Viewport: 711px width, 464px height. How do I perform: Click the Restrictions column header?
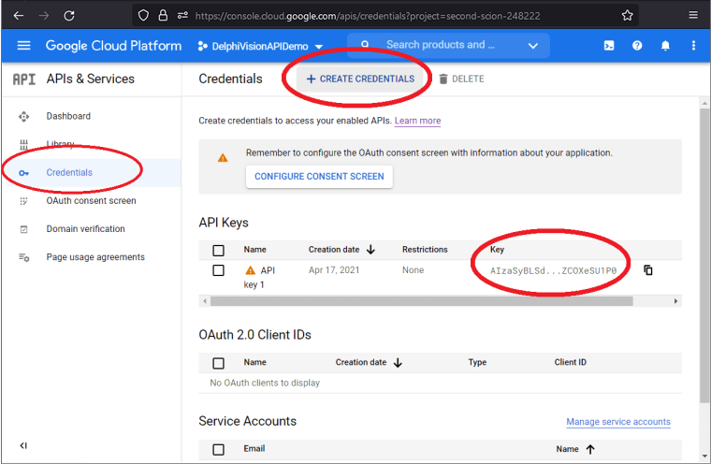click(425, 250)
